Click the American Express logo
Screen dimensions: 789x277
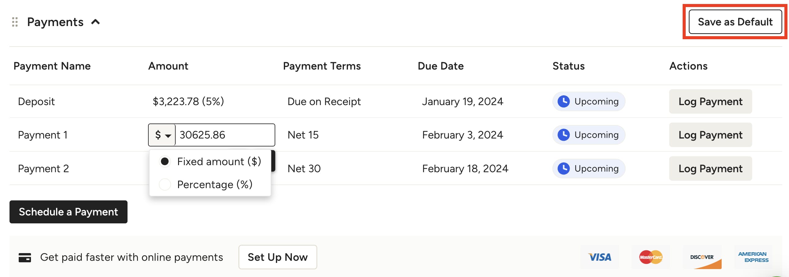tap(753, 257)
